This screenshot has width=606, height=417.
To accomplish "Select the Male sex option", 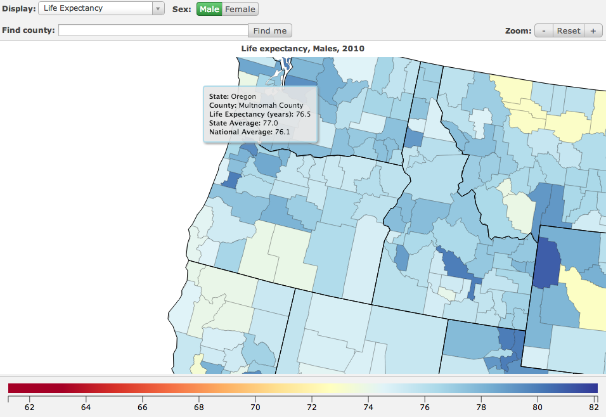I will point(210,9).
